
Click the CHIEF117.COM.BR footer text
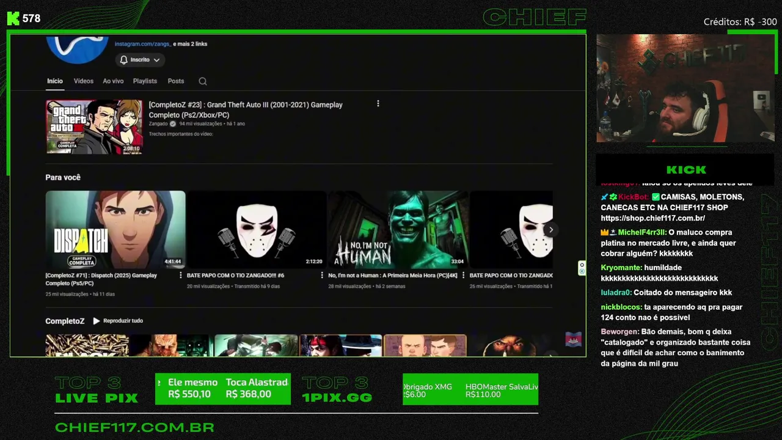[134, 428]
